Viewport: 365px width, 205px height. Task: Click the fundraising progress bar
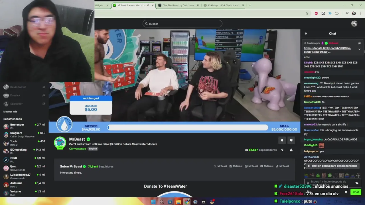point(188,128)
